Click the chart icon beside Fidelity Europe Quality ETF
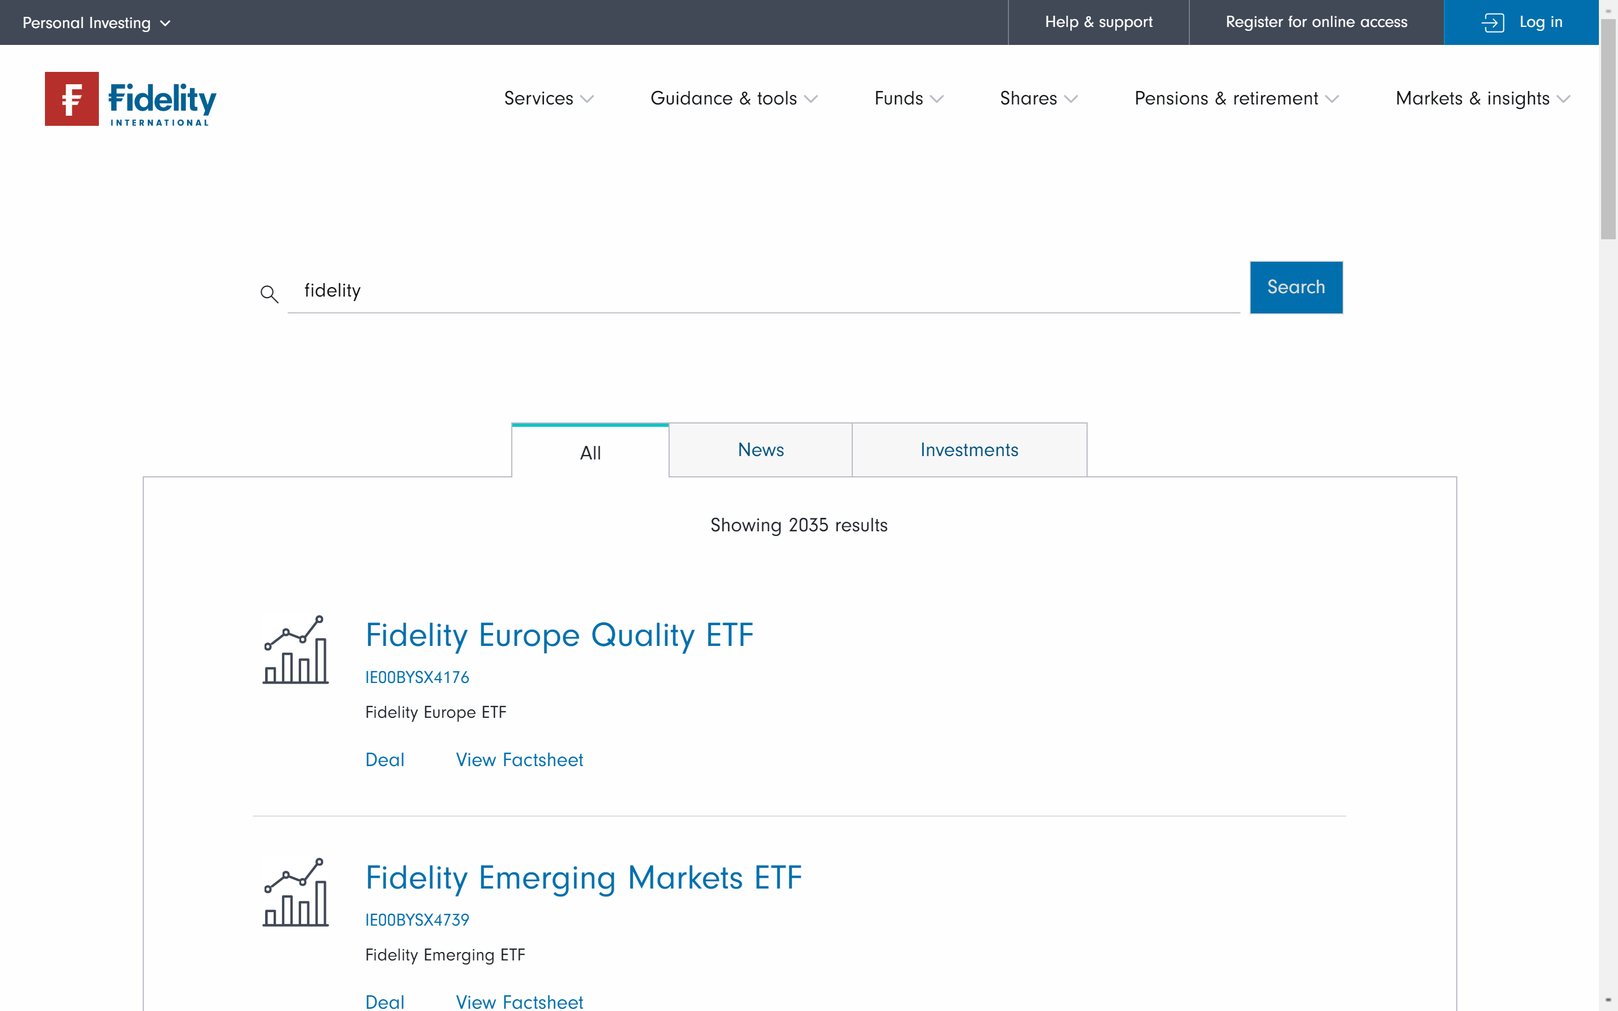This screenshot has height=1011, width=1618. pyautogui.click(x=296, y=649)
